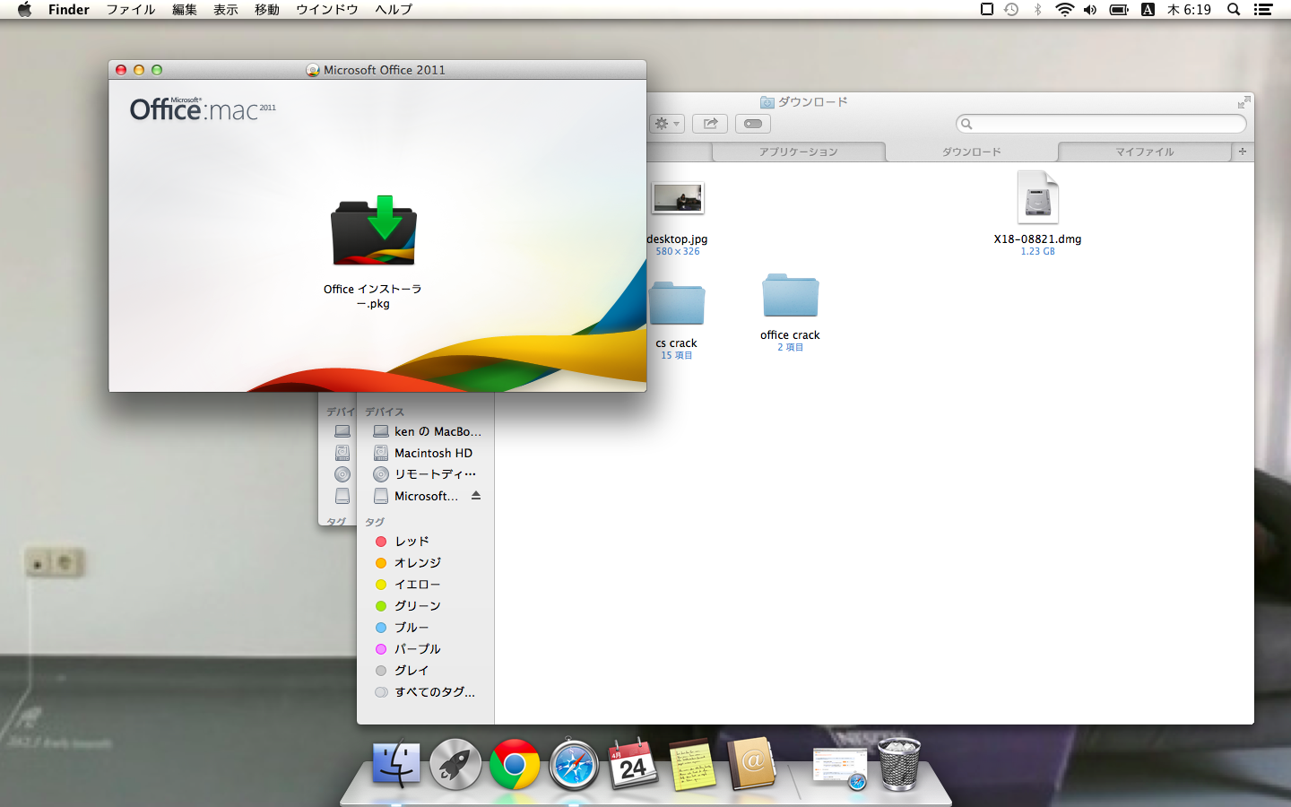Open Calendar from the Dock
1291x807 pixels.
tap(633, 764)
